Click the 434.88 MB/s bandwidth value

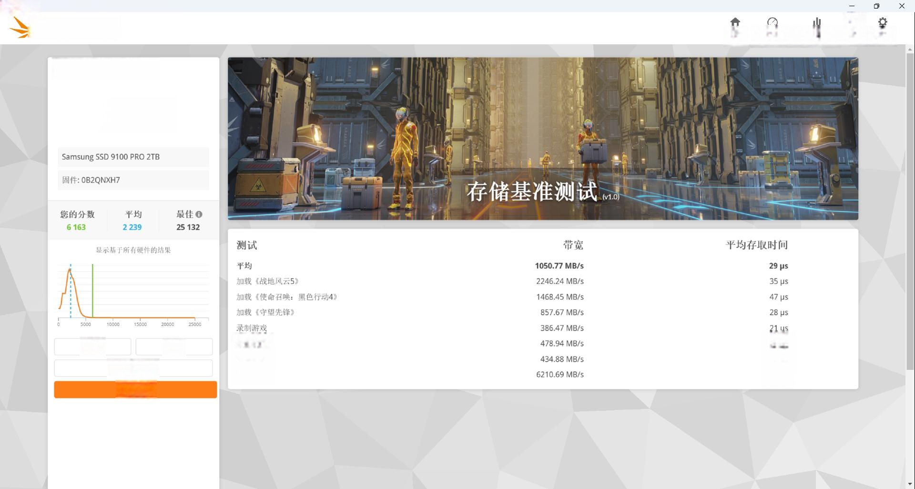click(x=562, y=359)
